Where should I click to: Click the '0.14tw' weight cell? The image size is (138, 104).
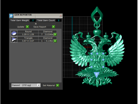pyautogui.click(x=49, y=41)
